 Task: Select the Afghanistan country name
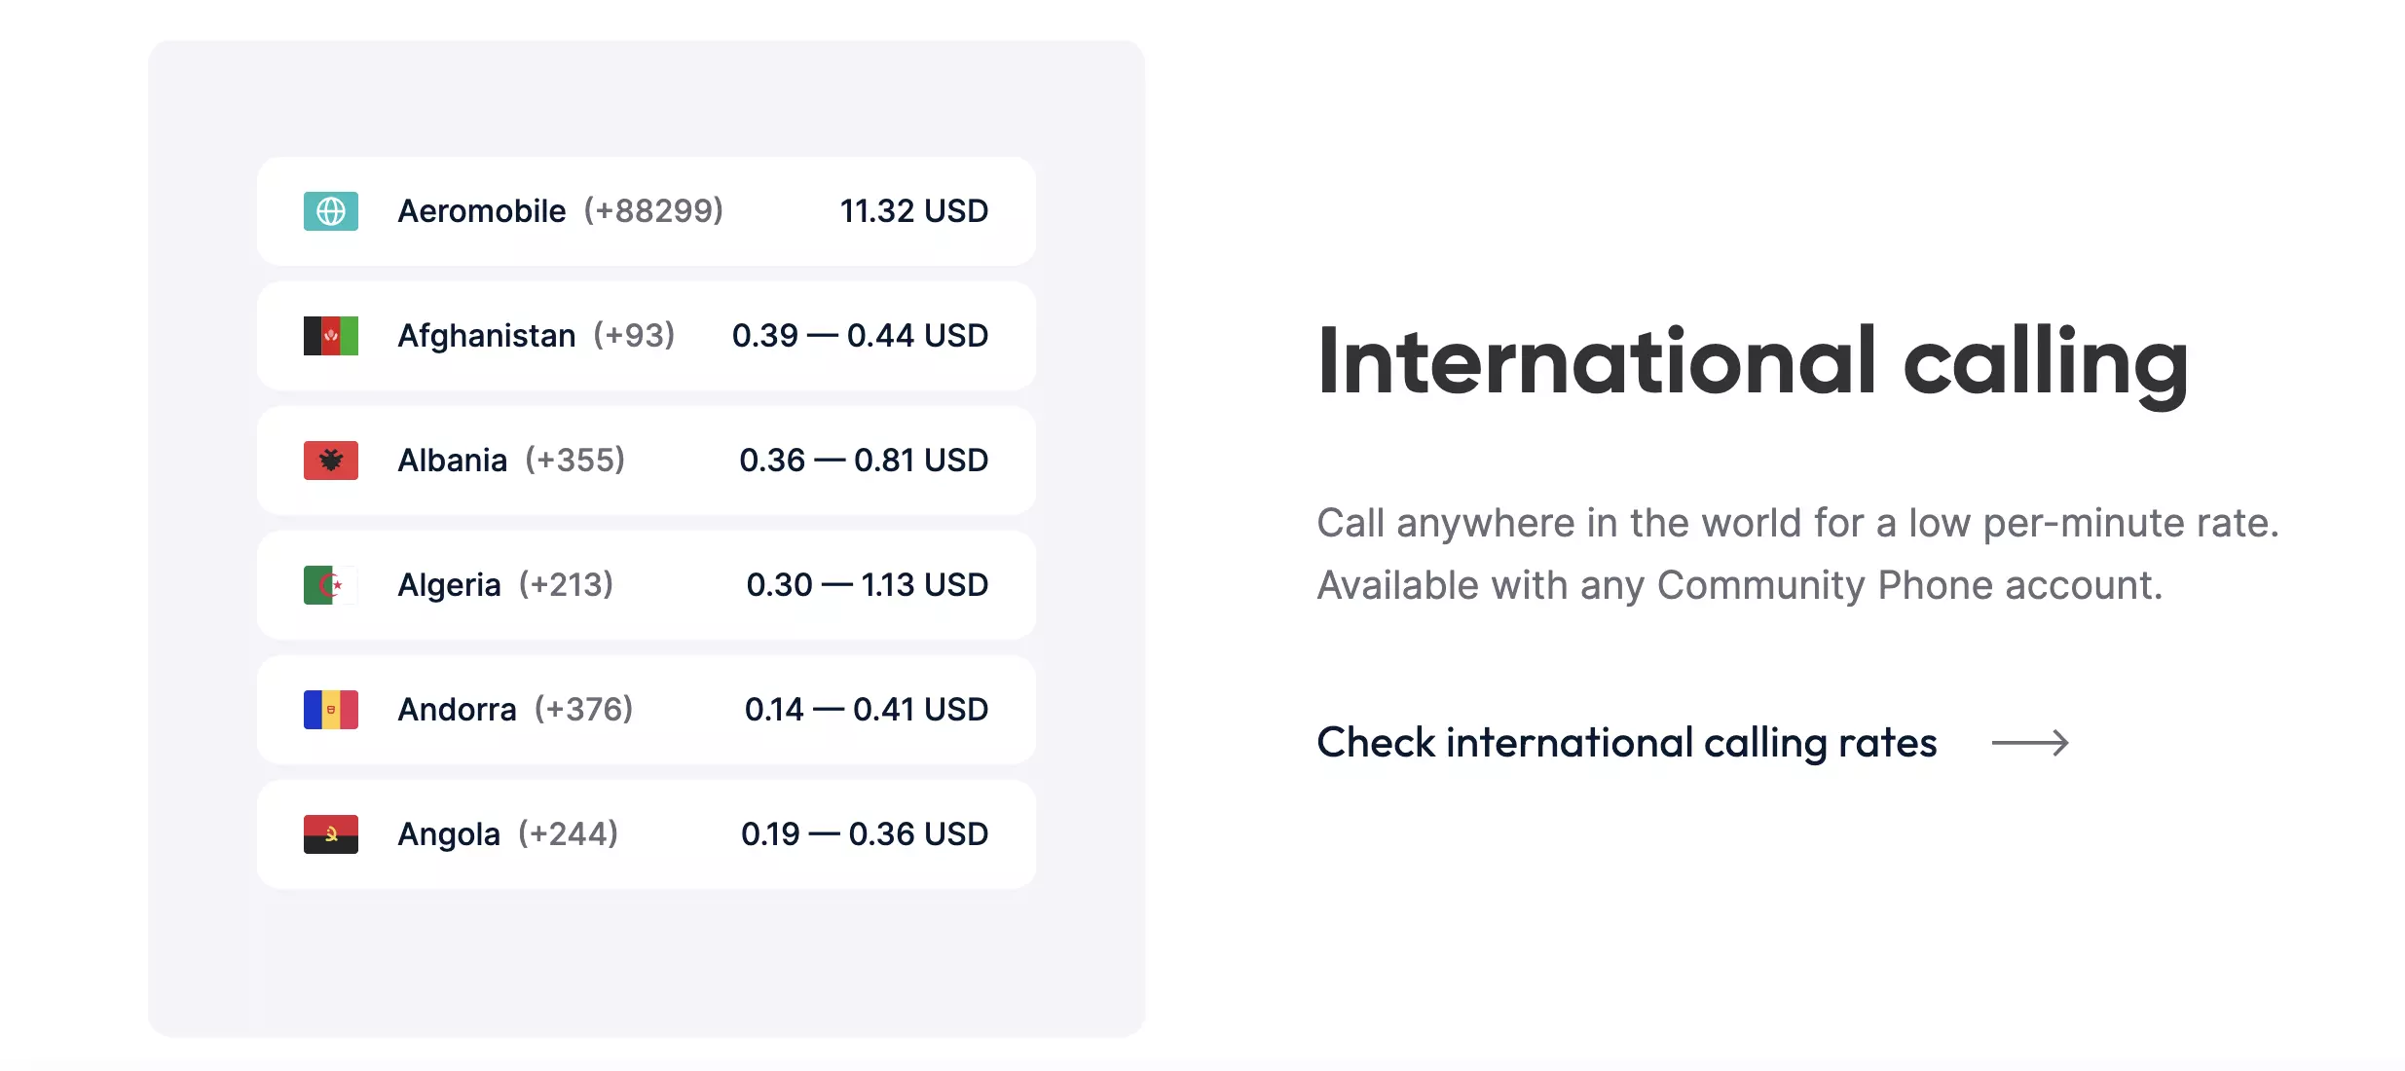tap(486, 336)
